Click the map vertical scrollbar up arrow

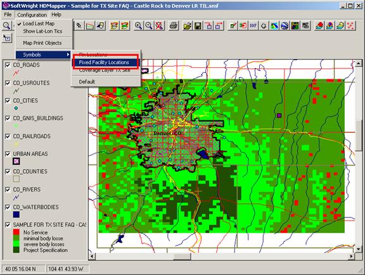(x=359, y=63)
